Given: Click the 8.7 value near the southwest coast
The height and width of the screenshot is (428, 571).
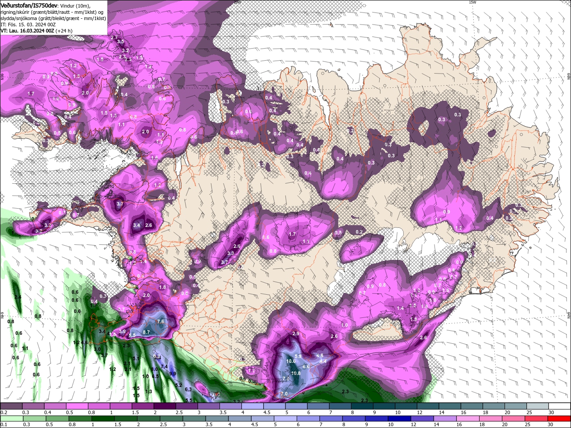Looking at the screenshot, I should (x=147, y=332).
